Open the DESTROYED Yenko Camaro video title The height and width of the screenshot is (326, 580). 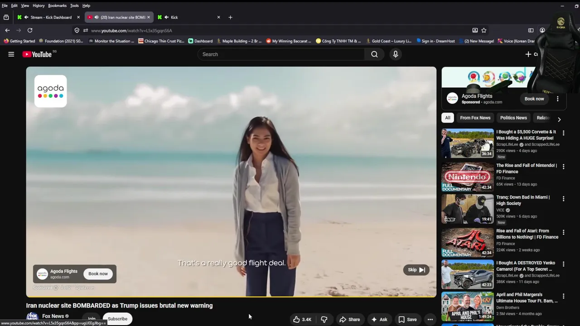point(526,266)
